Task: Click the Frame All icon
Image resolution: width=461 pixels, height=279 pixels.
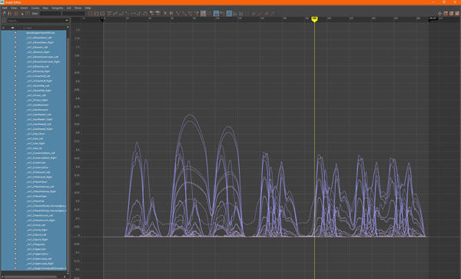Action: (x=90, y=14)
